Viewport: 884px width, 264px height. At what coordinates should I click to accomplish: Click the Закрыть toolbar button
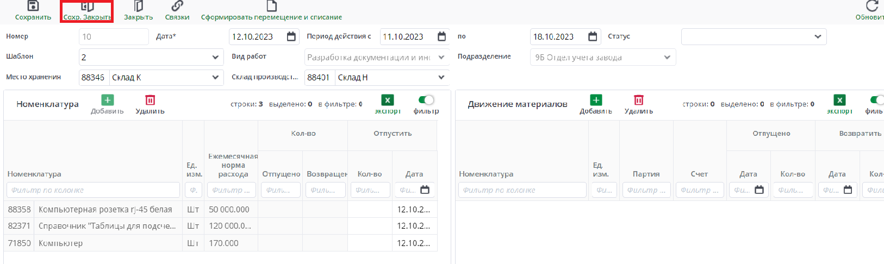click(x=138, y=7)
